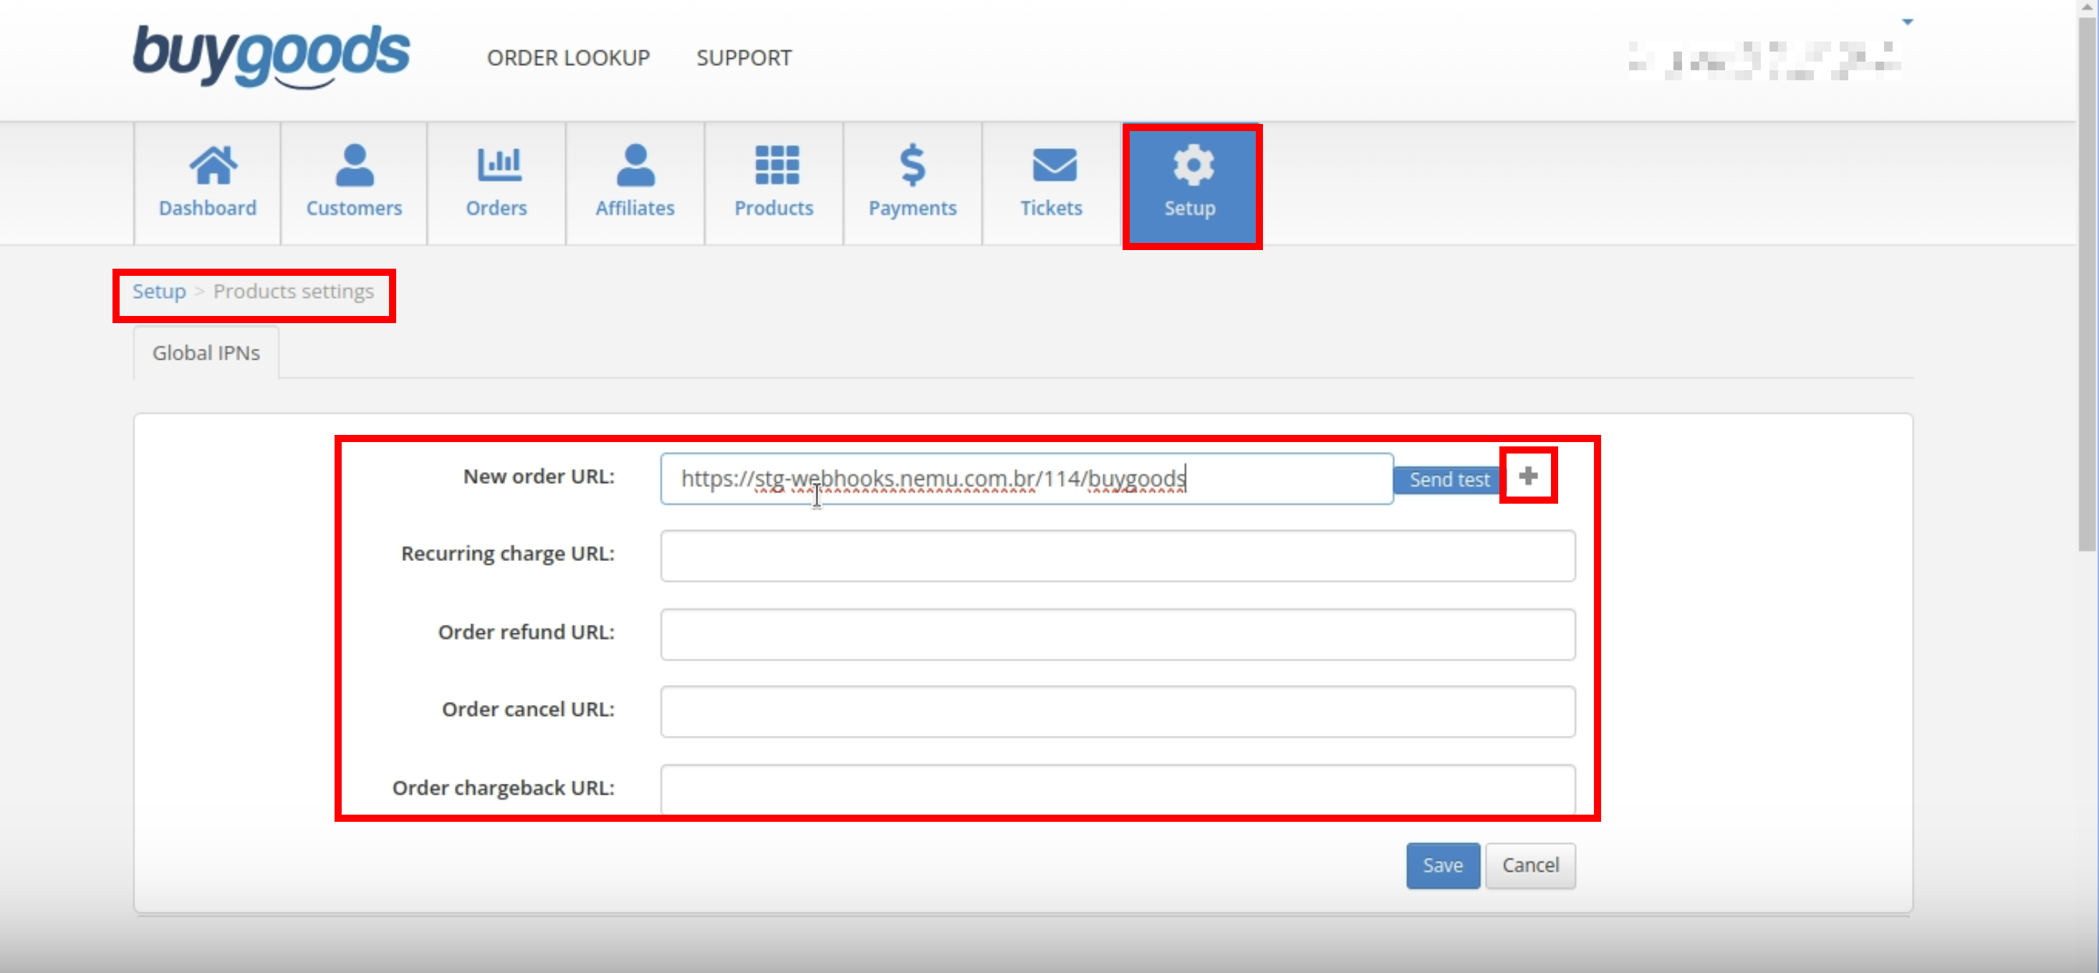Screen dimensions: 2099x973
Task: Click the Cancel button
Action: 1529,866
